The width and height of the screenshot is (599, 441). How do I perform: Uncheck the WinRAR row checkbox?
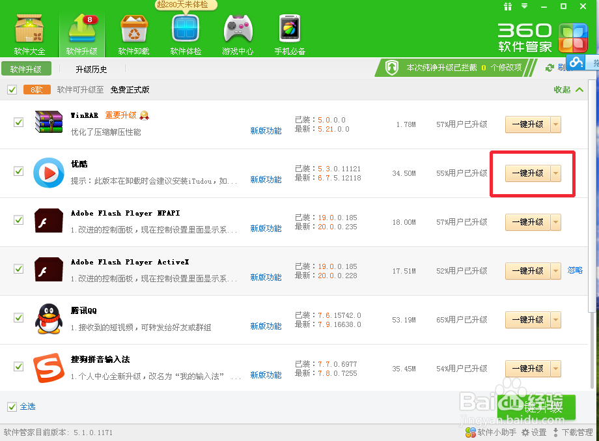[18, 122]
